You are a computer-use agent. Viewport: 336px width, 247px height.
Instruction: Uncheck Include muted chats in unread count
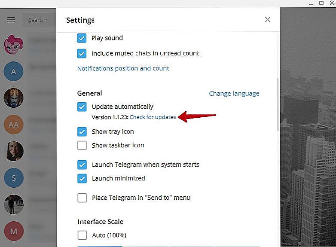point(82,53)
